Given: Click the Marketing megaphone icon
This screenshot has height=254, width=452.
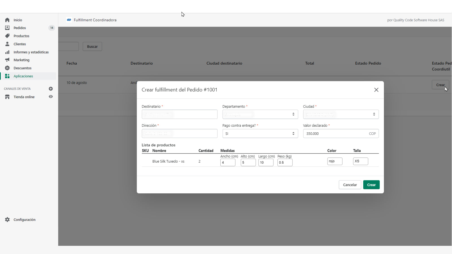Looking at the screenshot, I should pyautogui.click(x=7, y=60).
